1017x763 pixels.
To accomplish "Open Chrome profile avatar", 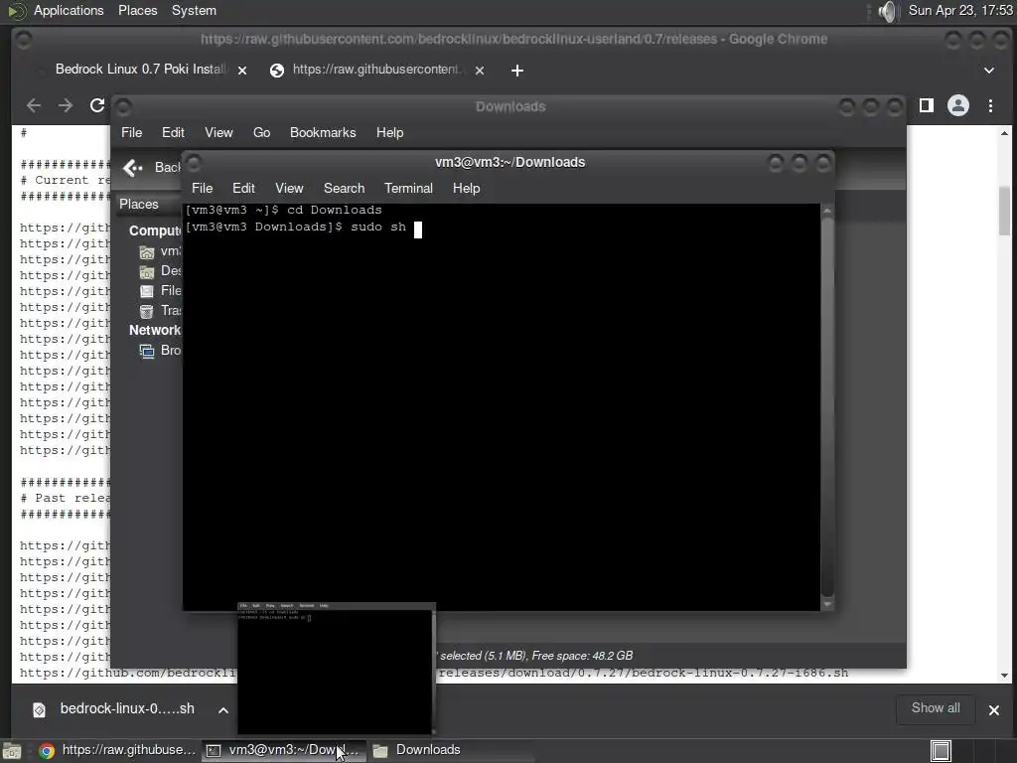I will (x=958, y=105).
